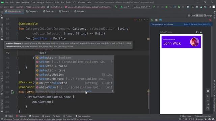Toggle the fold marker at line 93

[17, 58]
